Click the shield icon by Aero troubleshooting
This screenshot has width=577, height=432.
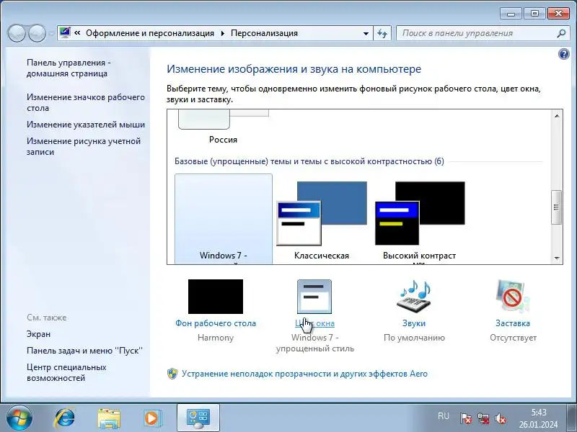pos(172,374)
